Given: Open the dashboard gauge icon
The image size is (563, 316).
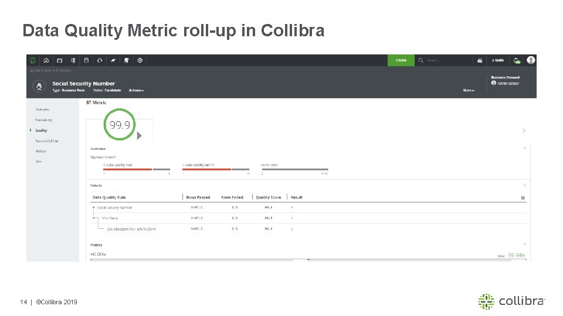Looking at the screenshot, I should click(x=46, y=60).
